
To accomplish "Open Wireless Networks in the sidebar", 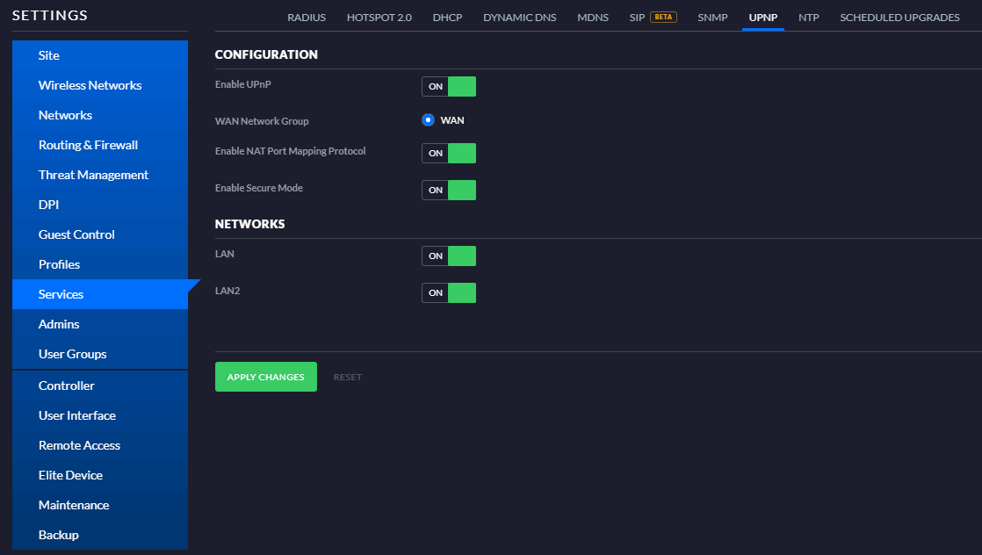I will pyautogui.click(x=90, y=85).
